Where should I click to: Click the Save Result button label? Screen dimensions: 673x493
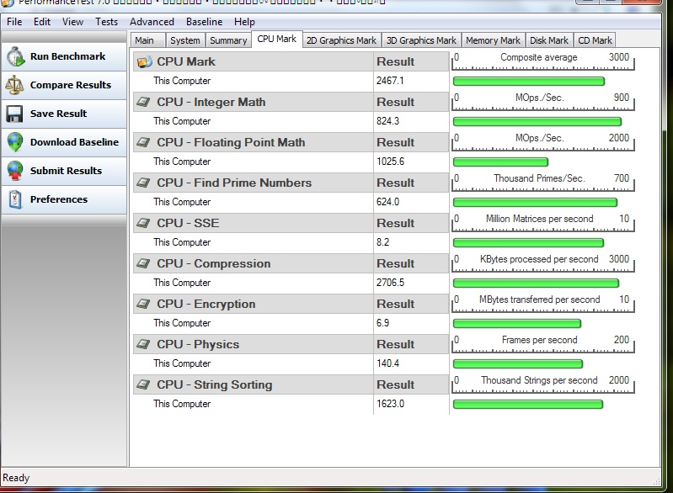pyautogui.click(x=58, y=114)
